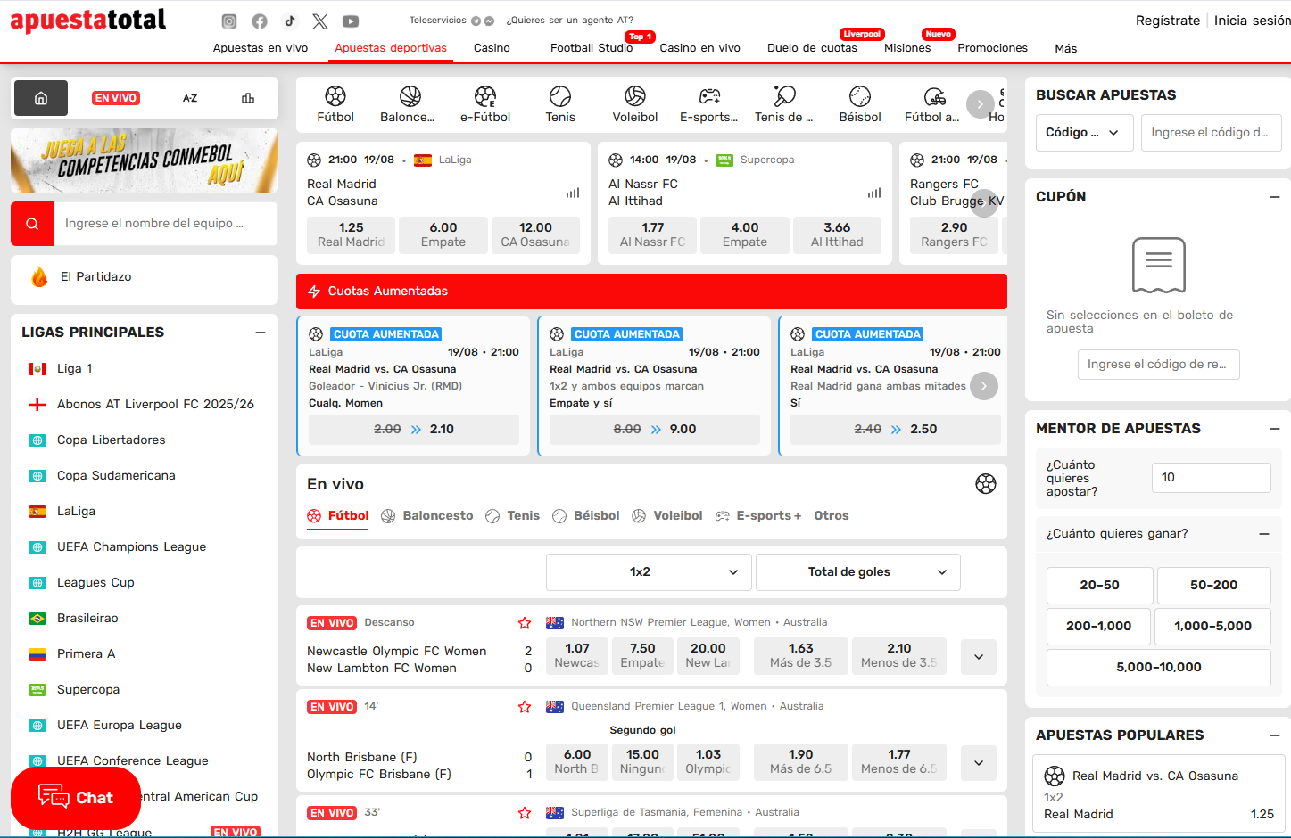Click the red search magnifier icon
The image size is (1291, 838).
click(31, 223)
